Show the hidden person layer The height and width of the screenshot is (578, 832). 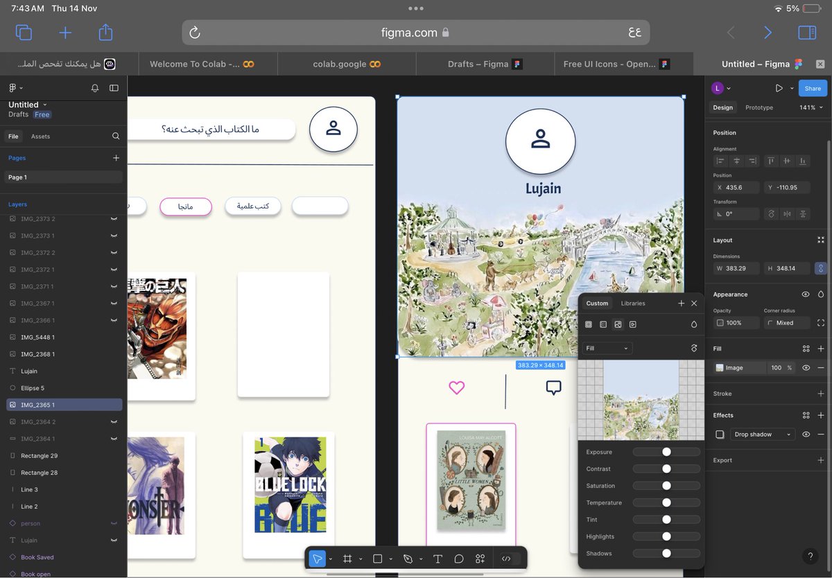pos(114,524)
